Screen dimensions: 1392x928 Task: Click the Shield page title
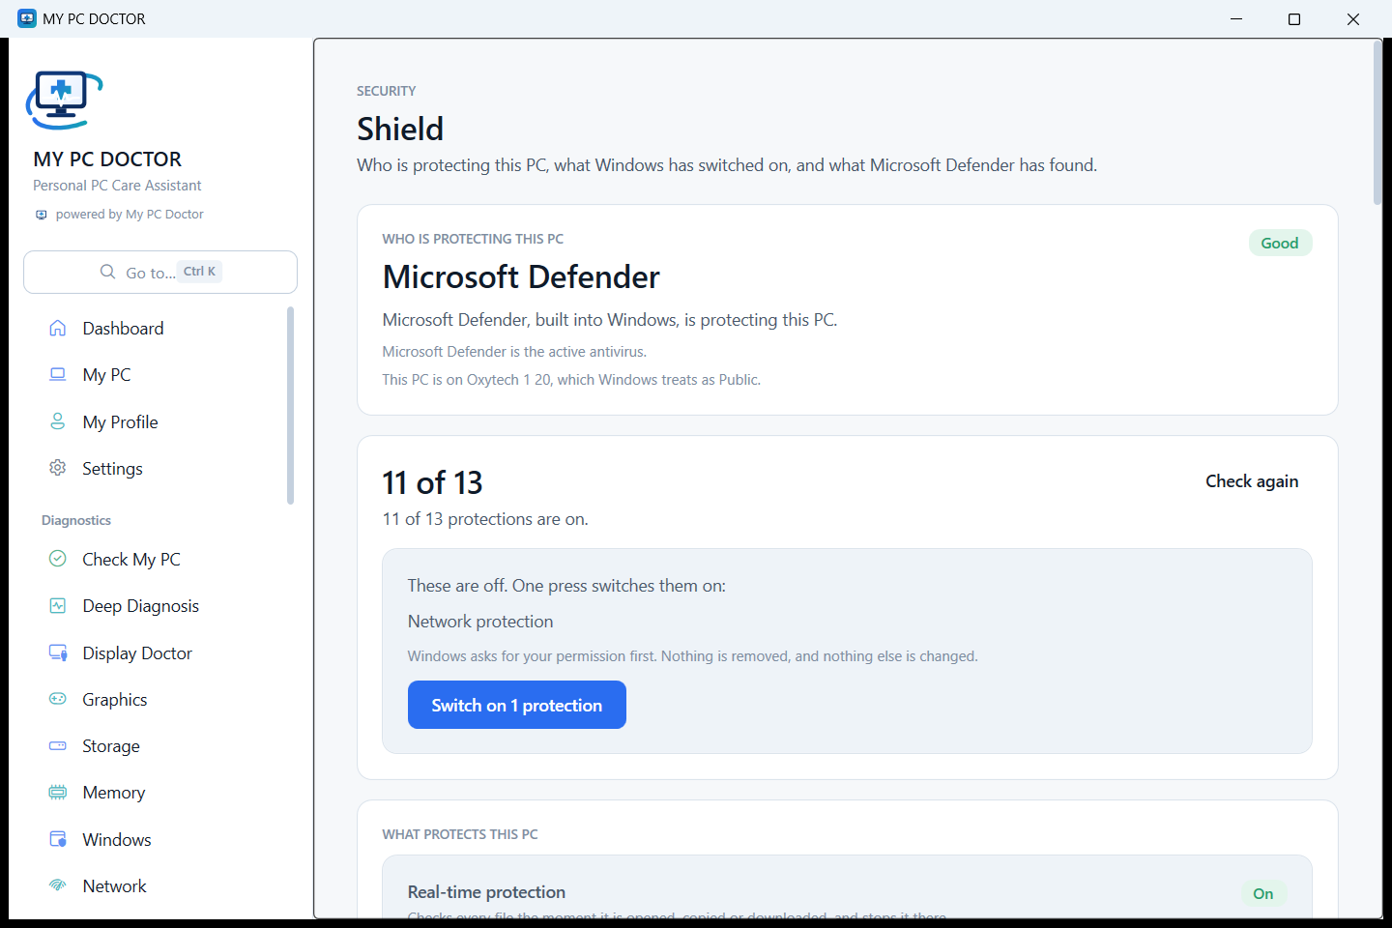pyautogui.click(x=400, y=129)
